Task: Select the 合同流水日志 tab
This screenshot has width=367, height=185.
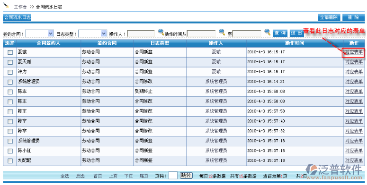Action: click(17, 17)
